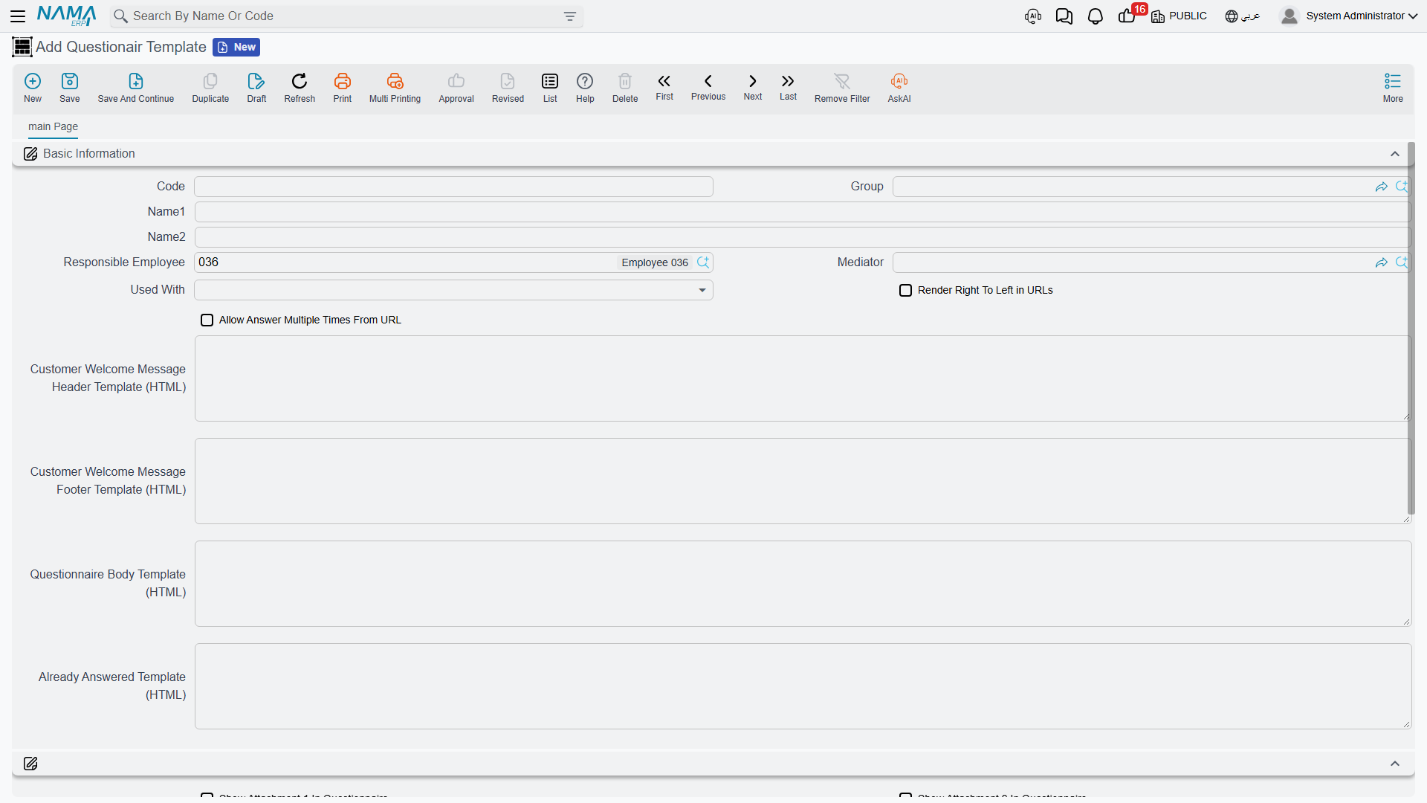Image resolution: width=1427 pixels, height=803 pixels.
Task: Open the hamburger main menu
Action: 18,16
